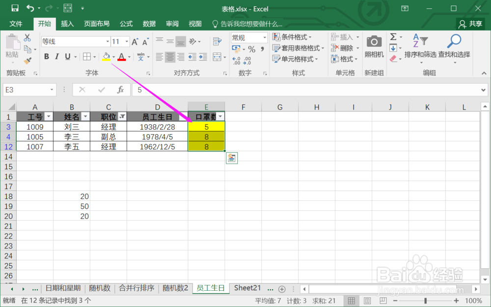491x307 pixels.
Task: Apply yellow fill color bucket
Action: click(x=106, y=56)
